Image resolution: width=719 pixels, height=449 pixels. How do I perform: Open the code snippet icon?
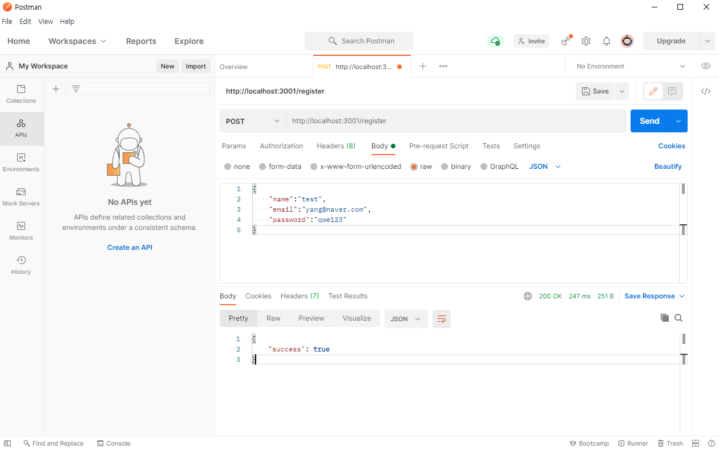click(706, 91)
